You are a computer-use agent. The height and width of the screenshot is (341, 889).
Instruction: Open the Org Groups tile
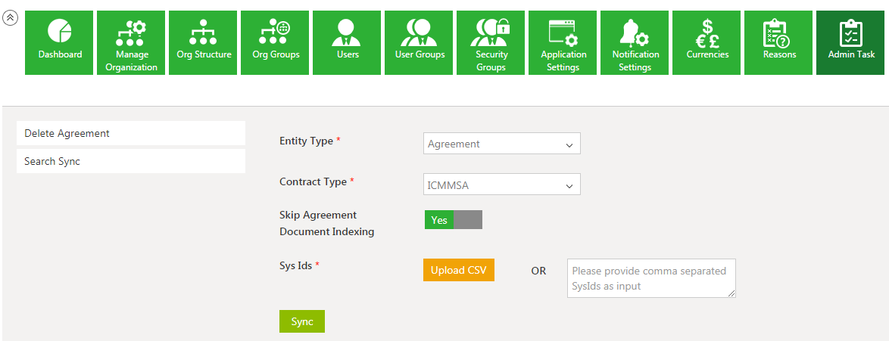(276, 42)
